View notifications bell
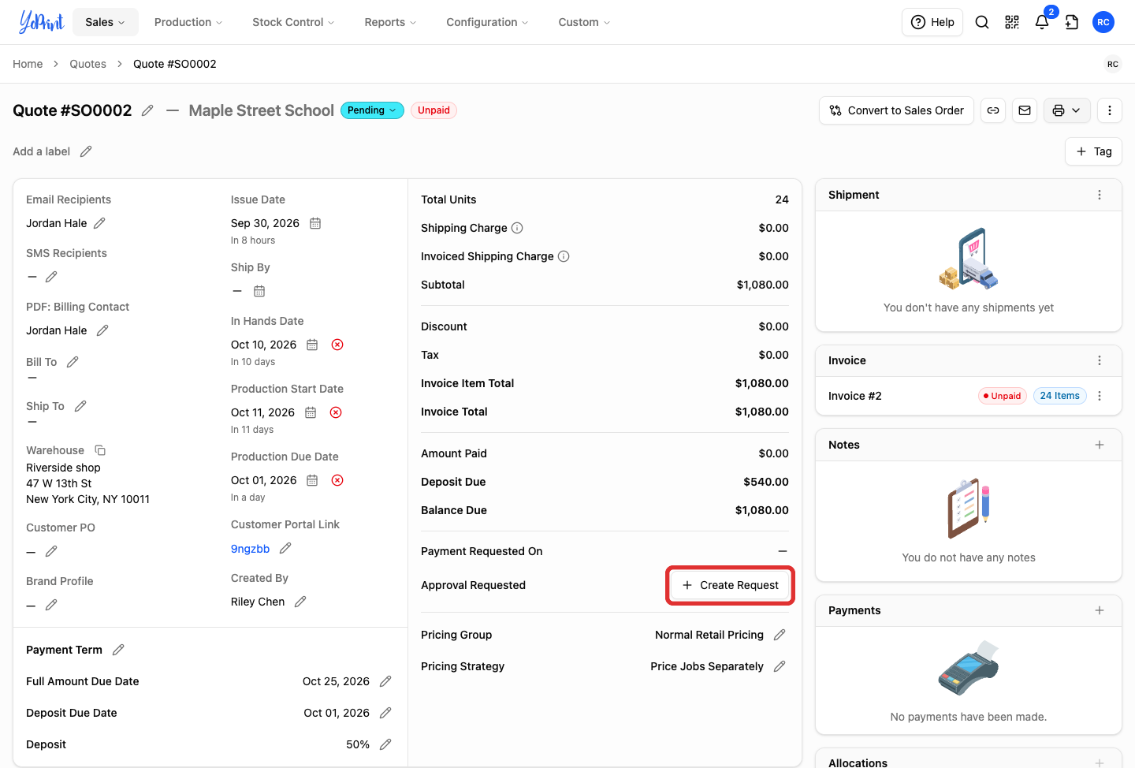 pos(1042,22)
